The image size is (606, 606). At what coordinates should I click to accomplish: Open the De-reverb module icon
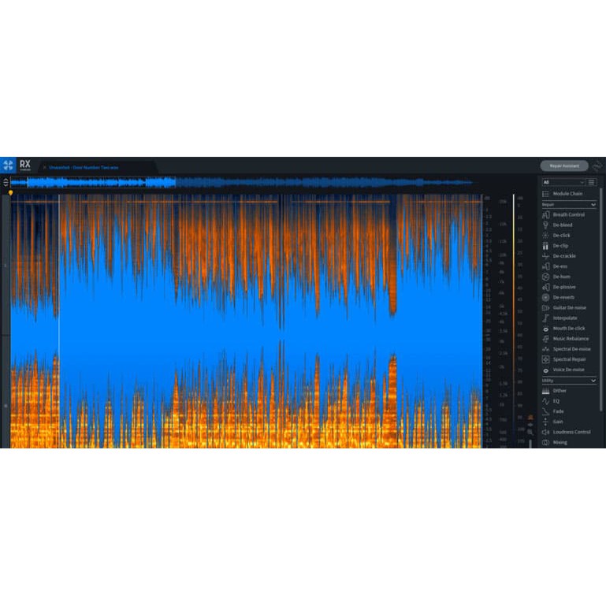tap(545, 297)
